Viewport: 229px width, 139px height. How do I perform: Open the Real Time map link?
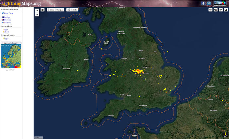[x=9, y=13]
